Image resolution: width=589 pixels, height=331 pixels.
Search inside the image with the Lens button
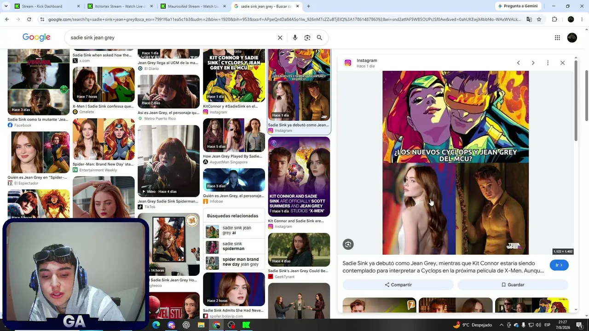348,245
